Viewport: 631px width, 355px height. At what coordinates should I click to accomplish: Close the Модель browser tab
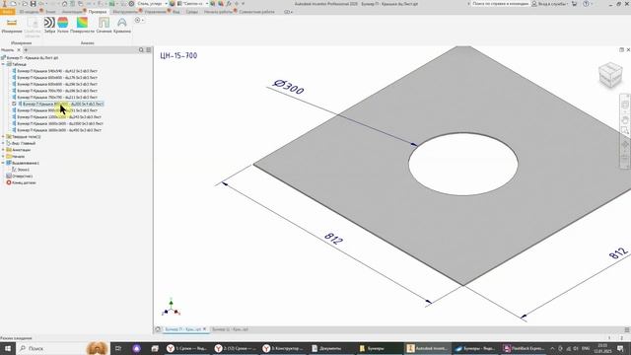click(x=19, y=50)
